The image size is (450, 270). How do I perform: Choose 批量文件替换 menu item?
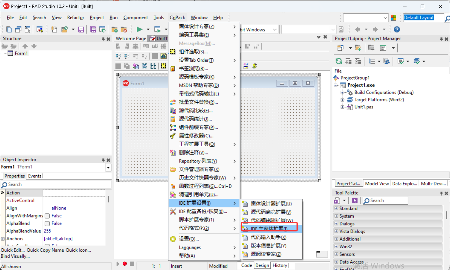(204, 102)
